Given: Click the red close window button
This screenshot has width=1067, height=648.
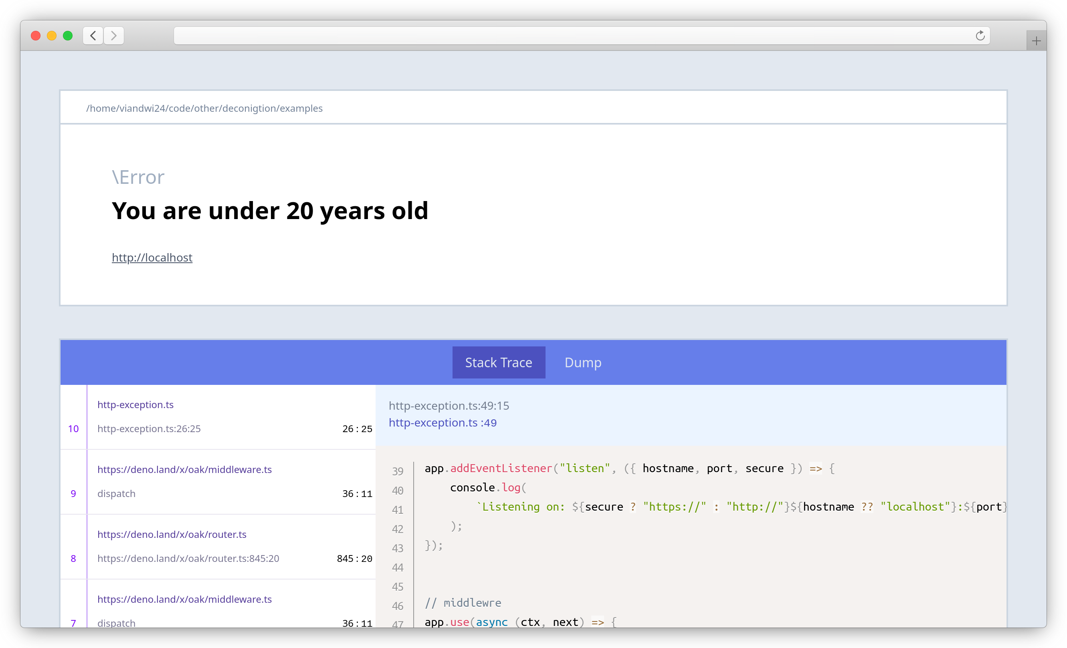Looking at the screenshot, I should coord(36,36).
